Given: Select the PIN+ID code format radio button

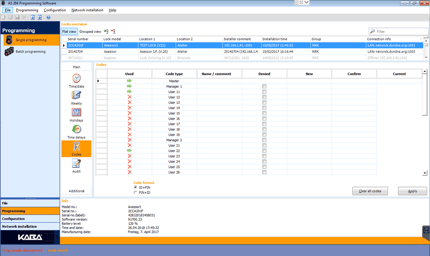Looking at the screenshot, I should pos(136,192).
